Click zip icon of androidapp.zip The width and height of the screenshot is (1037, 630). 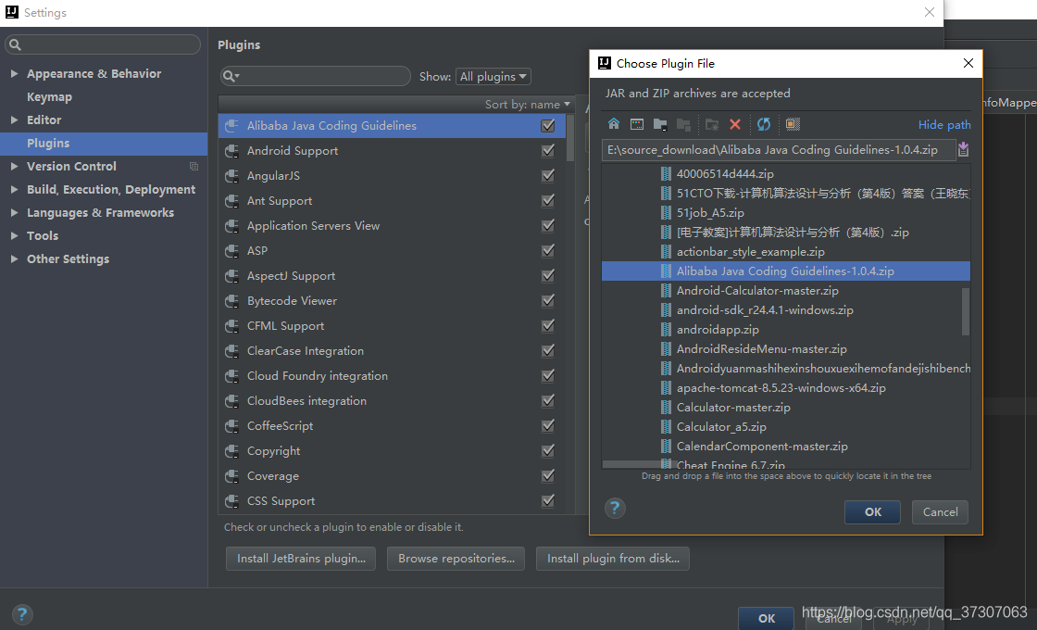(x=666, y=330)
